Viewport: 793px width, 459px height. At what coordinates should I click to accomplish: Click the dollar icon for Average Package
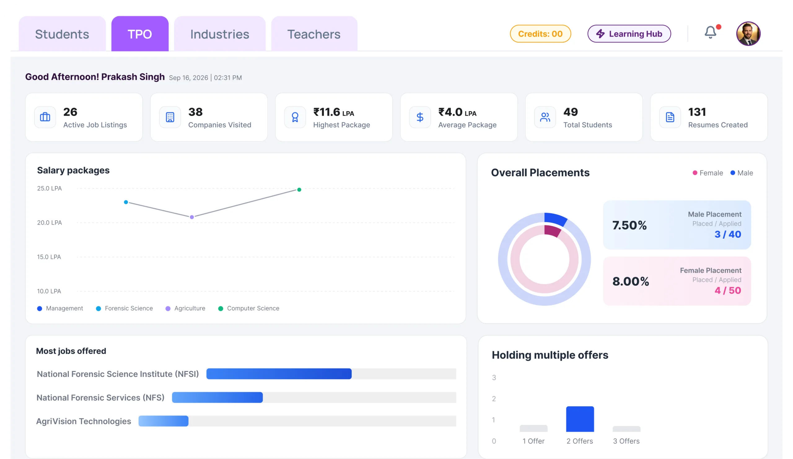click(x=420, y=117)
